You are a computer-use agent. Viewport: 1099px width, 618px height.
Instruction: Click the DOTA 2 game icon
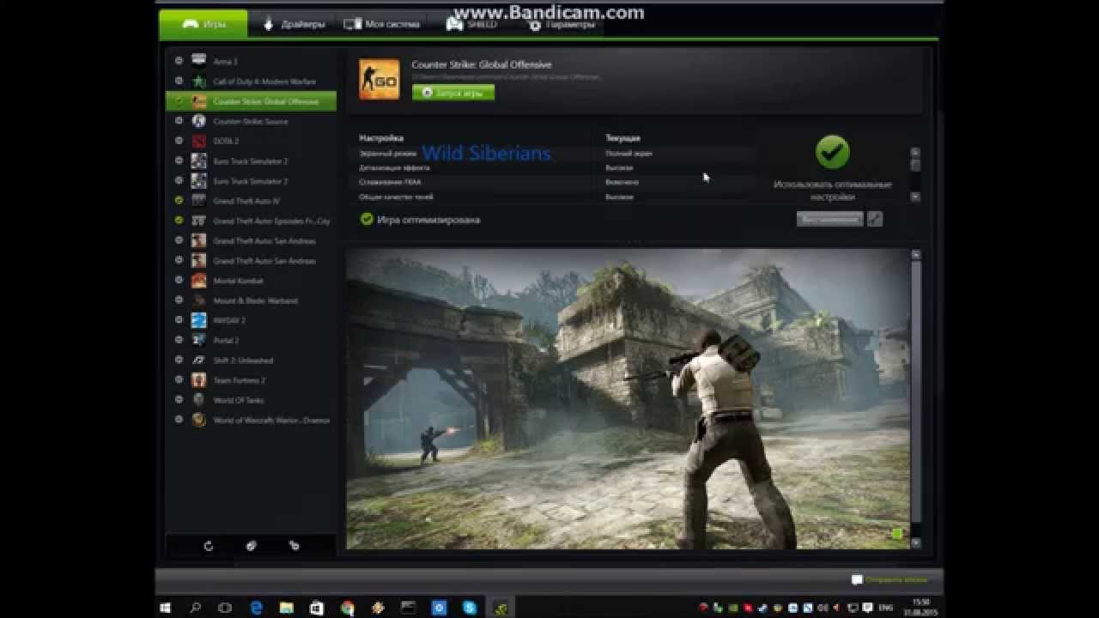[199, 141]
